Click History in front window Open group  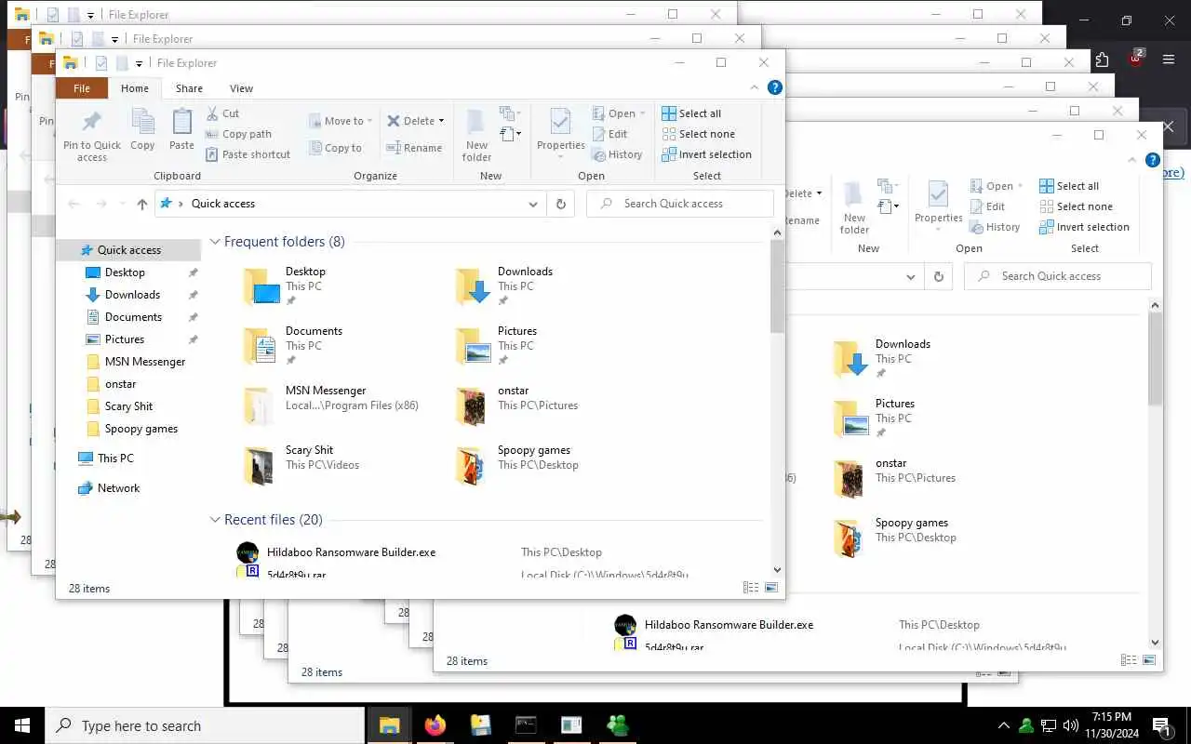(618, 154)
